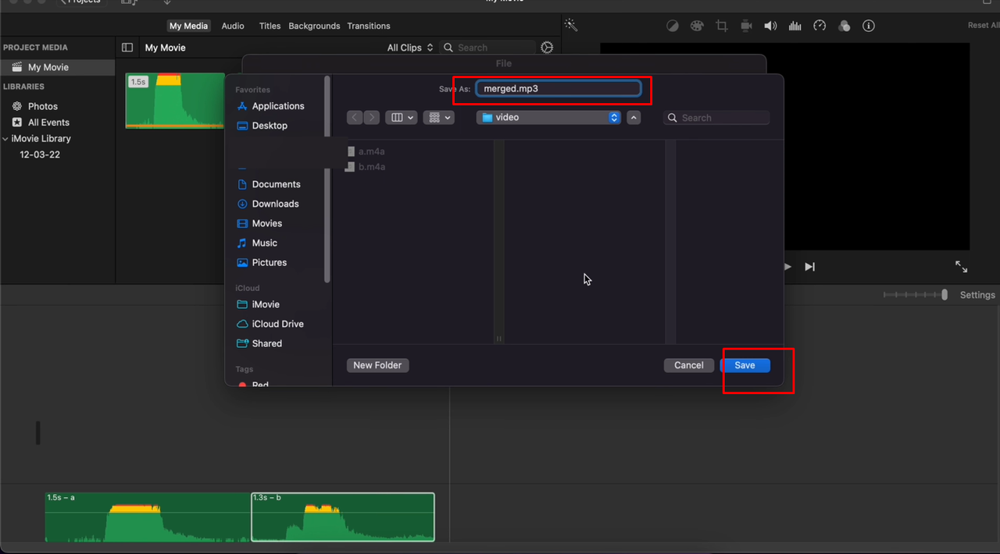Open Movies in the dialog sidebar
Viewport: 1000px width, 554px height.
click(x=267, y=223)
